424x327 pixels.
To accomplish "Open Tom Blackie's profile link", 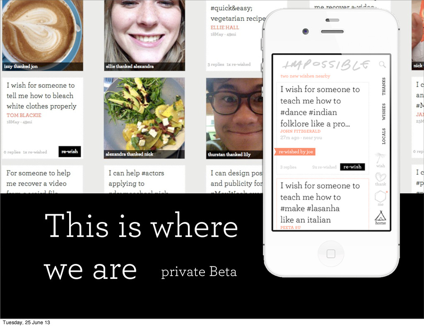I will pyautogui.click(x=24, y=115).
